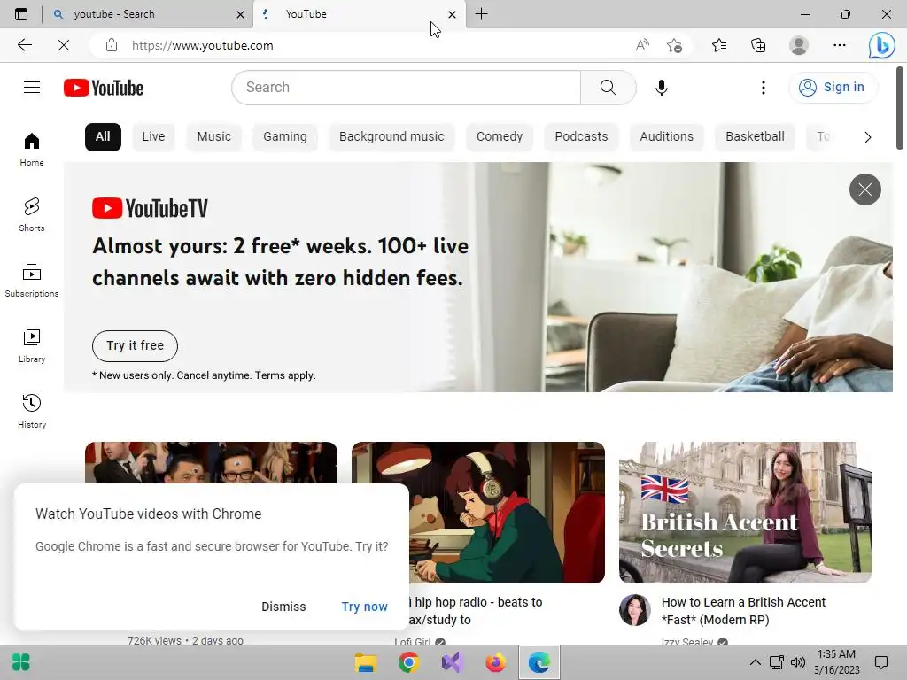Open Visual Studio from taskbar
This screenshot has width=907, height=680.
(x=453, y=662)
